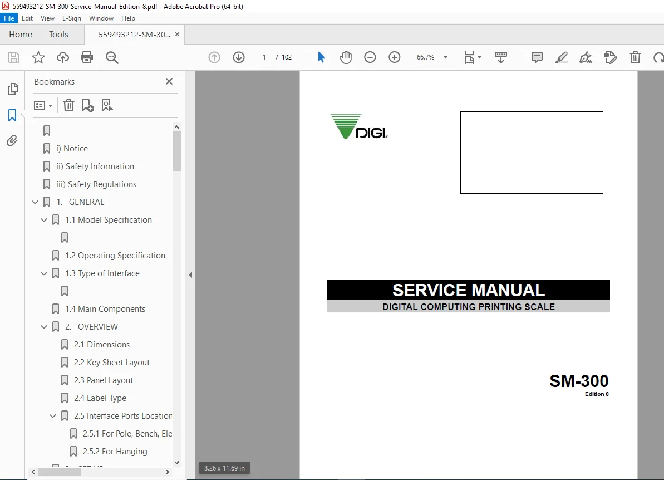Open iii) Safety Regulations bookmark
The height and width of the screenshot is (480, 664).
(96, 184)
